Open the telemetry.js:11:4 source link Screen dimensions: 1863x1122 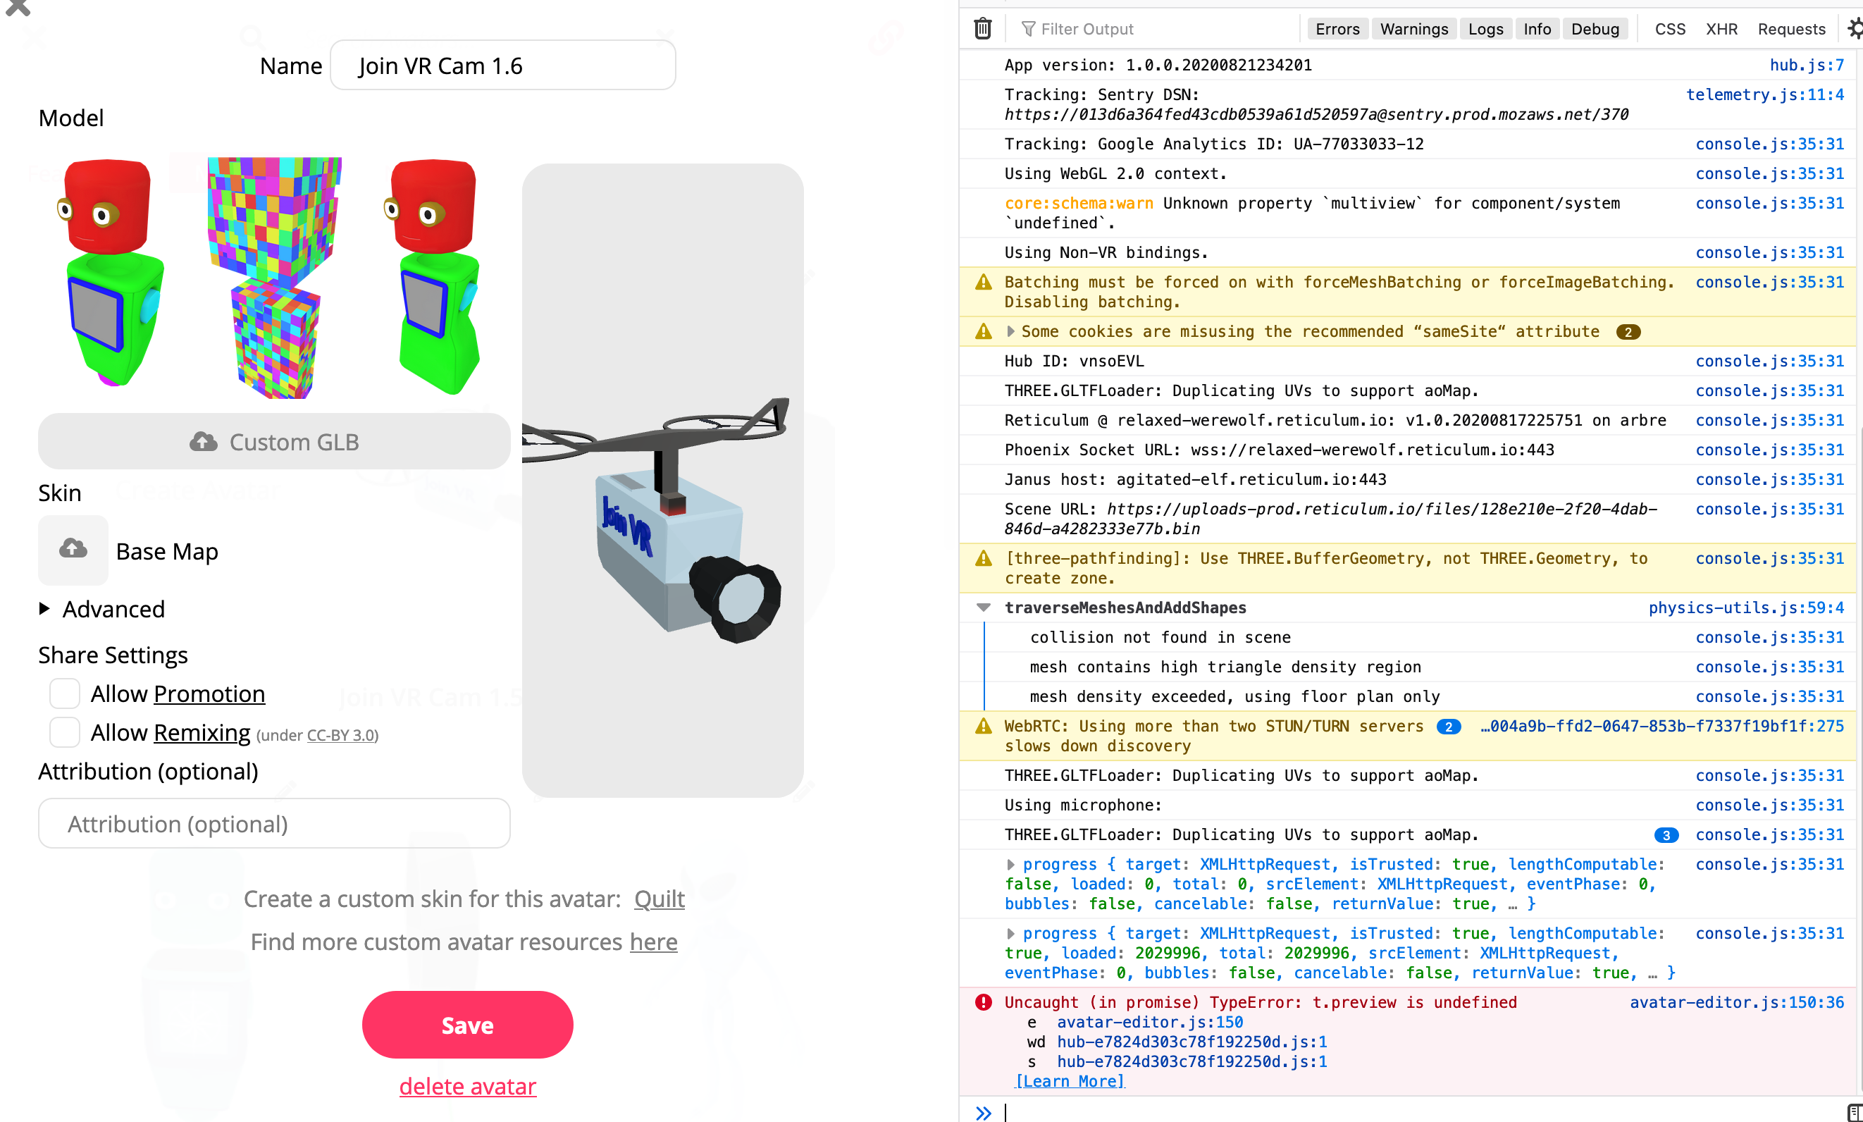tap(1765, 94)
